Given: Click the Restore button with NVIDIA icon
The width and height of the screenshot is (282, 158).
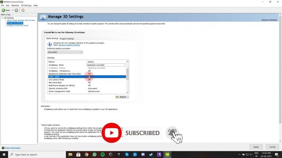Looking at the screenshot, I should tap(122, 97).
